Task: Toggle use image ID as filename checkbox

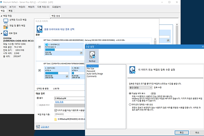Action: click(55, 110)
